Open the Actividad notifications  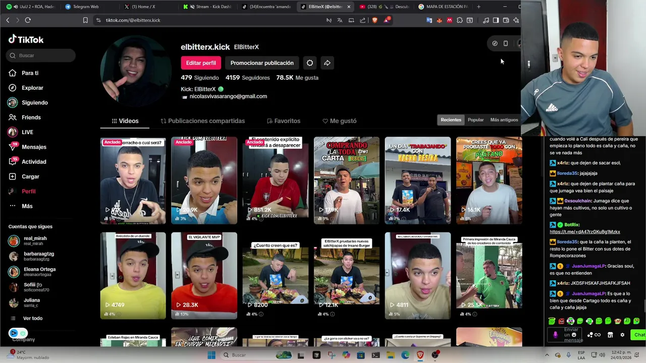tap(34, 162)
